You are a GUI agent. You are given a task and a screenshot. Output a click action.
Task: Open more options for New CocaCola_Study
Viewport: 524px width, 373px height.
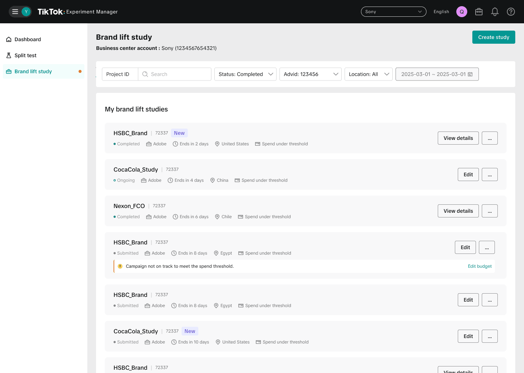click(489, 336)
